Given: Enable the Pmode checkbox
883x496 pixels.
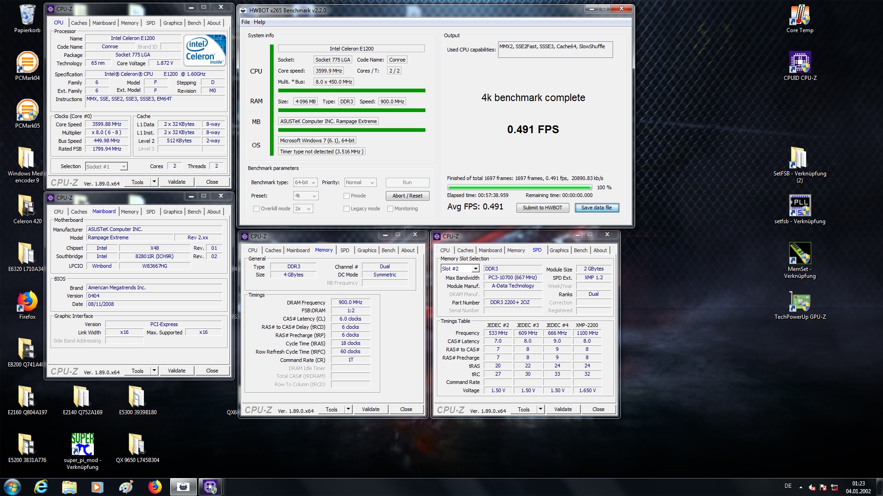Looking at the screenshot, I should (346, 196).
